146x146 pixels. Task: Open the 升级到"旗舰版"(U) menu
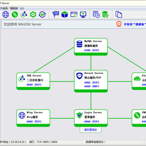tap(12, 9)
